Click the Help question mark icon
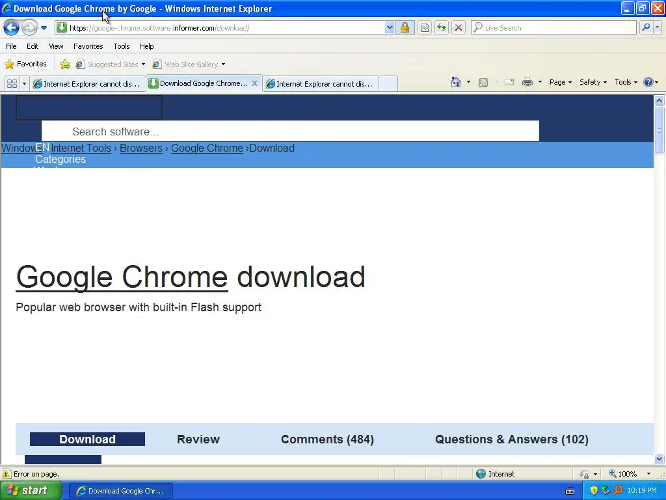666x500 pixels. pos(648,82)
